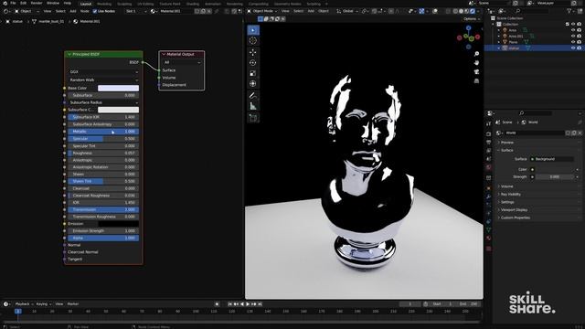
Task: Open the Modifiers wrench properties tab
Action: (x=489, y=196)
